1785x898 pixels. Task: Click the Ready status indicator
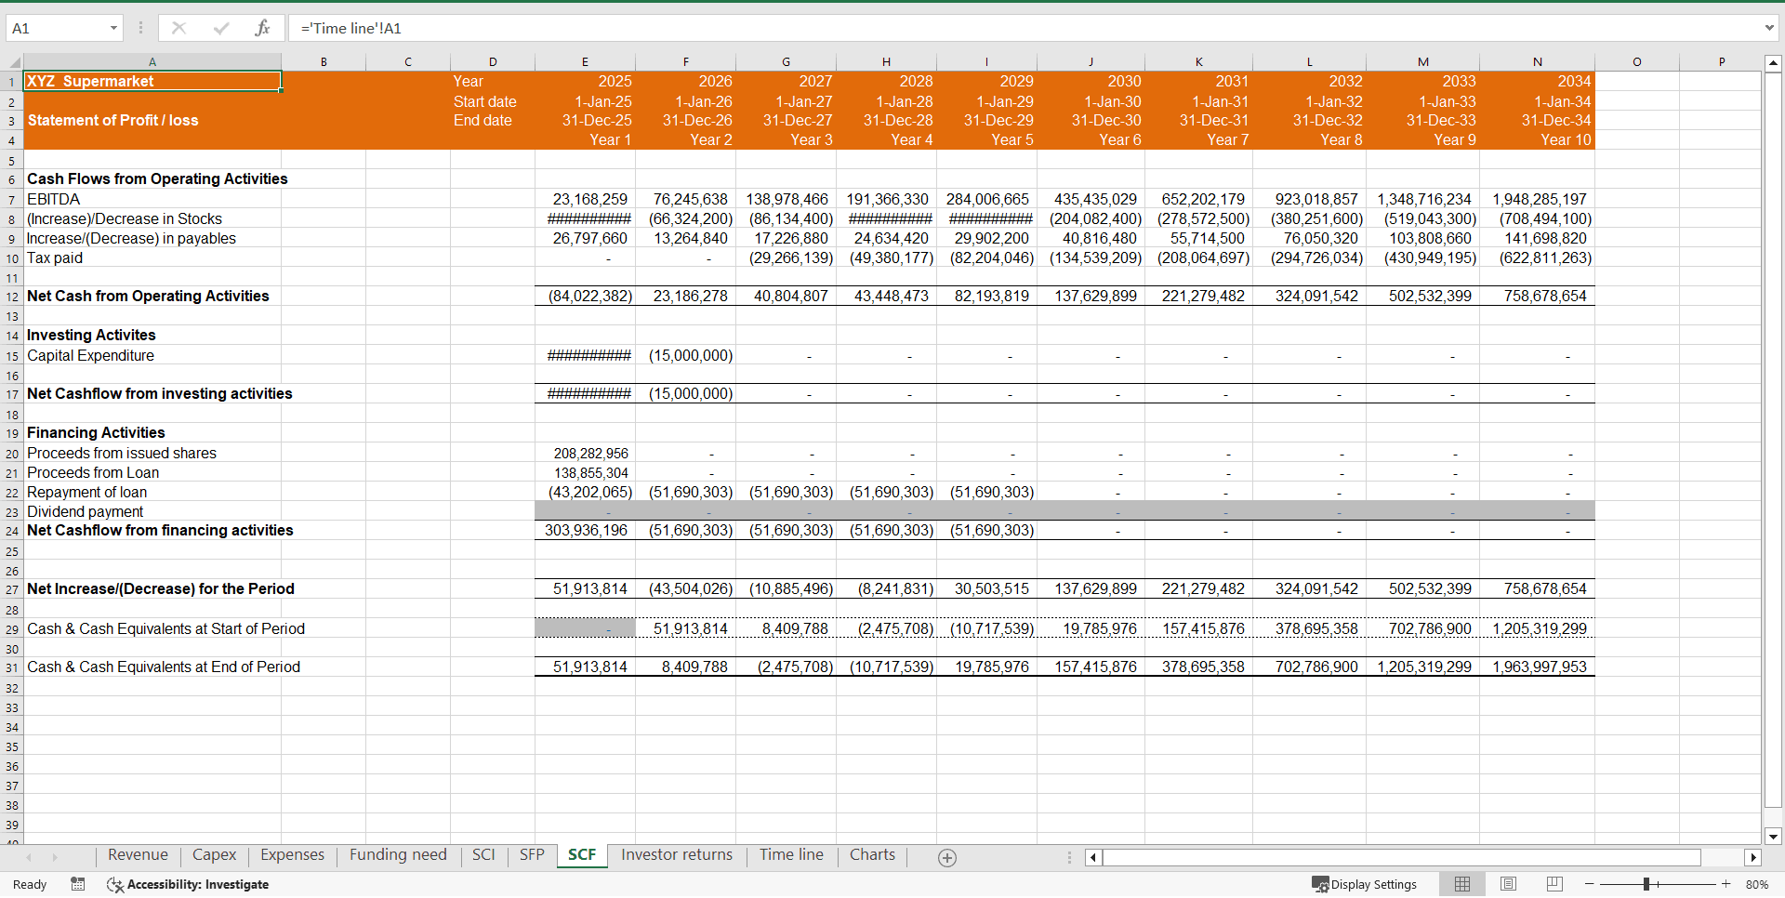point(30,884)
